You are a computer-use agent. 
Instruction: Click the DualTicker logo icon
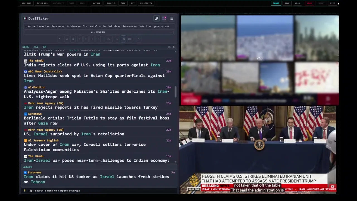[x=25, y=18]
